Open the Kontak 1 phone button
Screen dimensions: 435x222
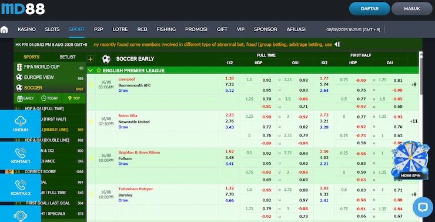[21, 155]
